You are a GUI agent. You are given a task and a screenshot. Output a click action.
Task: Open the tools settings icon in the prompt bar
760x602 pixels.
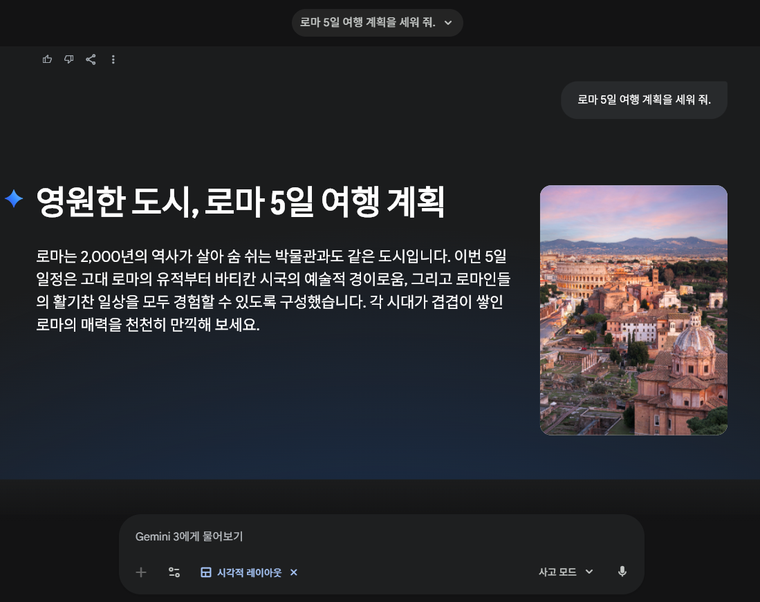pyautogui.click(x=174, y=572)
